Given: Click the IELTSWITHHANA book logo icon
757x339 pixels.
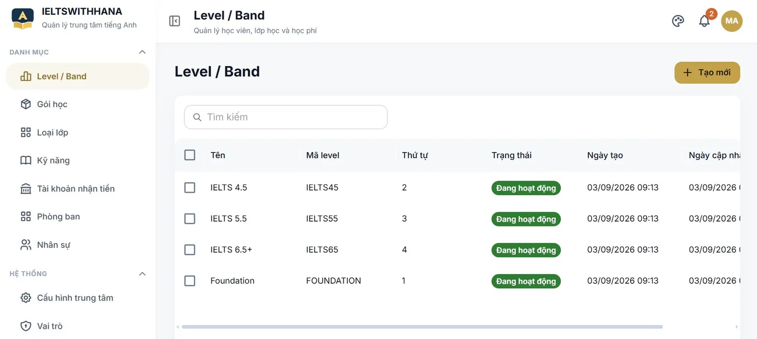Looking at the screenshot, I should tap(23, 19).
